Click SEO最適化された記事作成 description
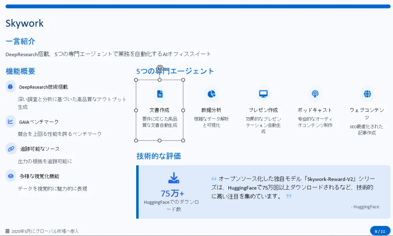 click(367, 130)
